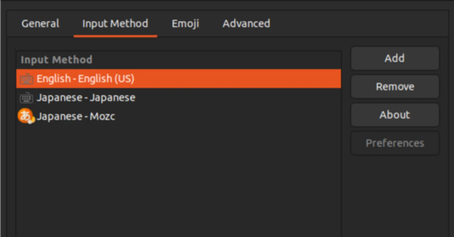Click the keyboard icon beside English (US)
This screenshot has width=454, height=237.
[26, 79]
